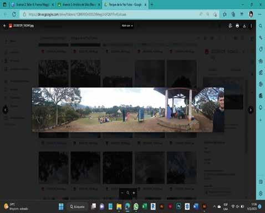This screenshot has width=265, height=213.
Task: Share the file via add-person icon
Action: coord(230,26)
